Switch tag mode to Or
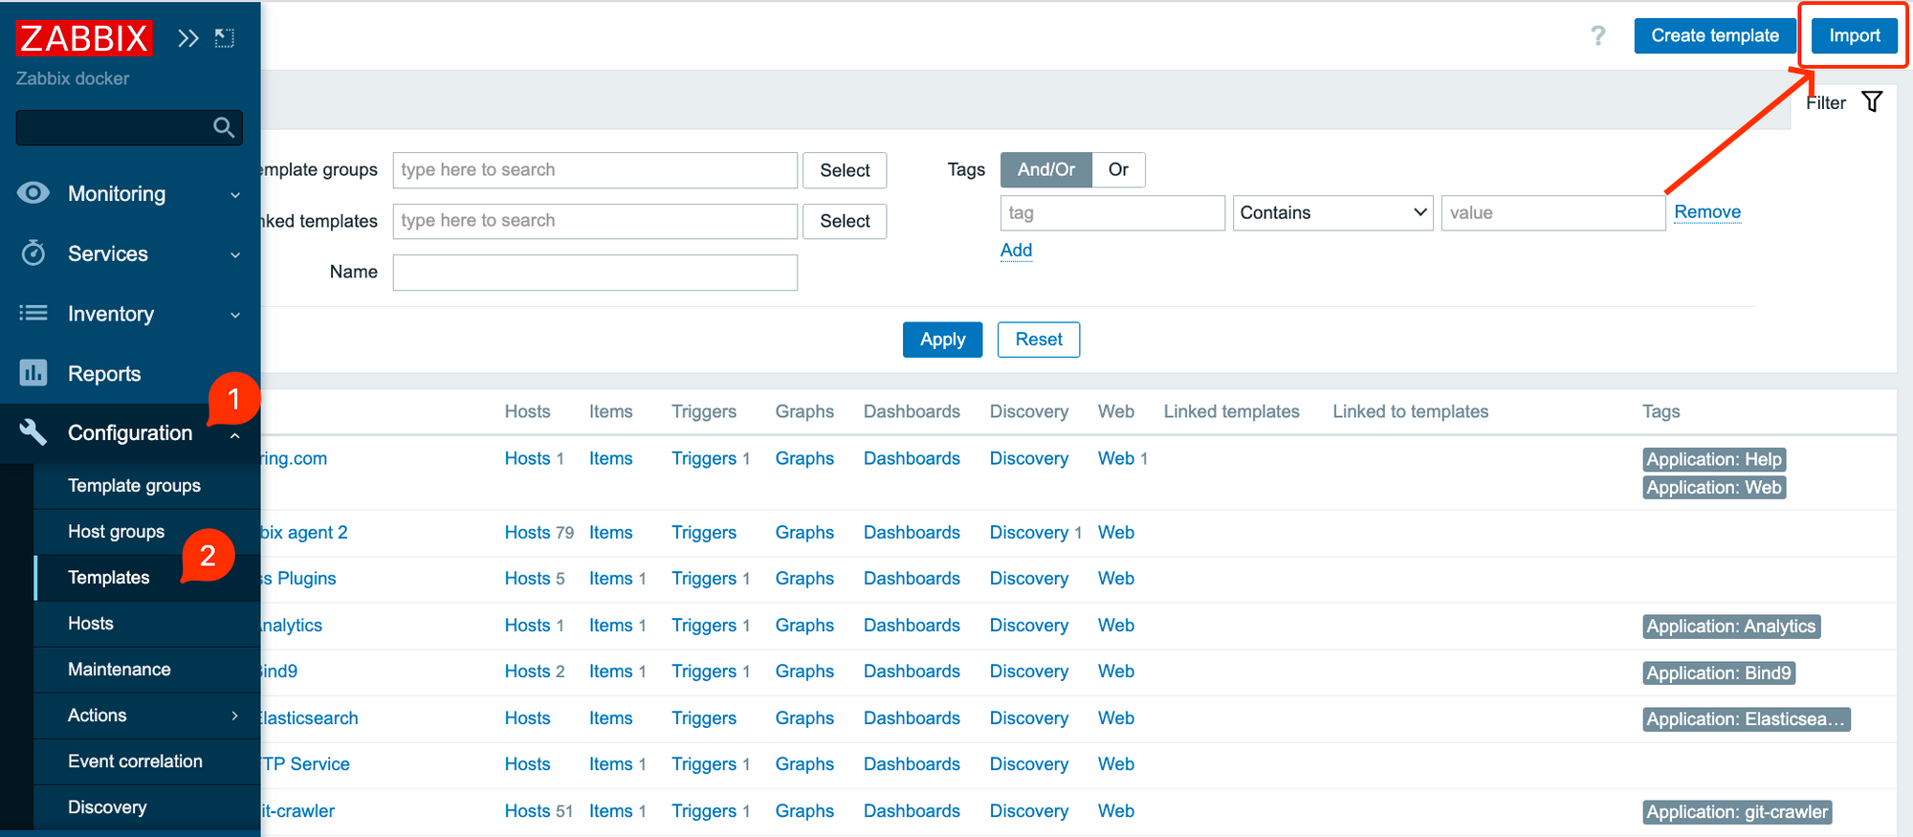This screenshot has height=837, width=1913. [x=1118, y=170]
